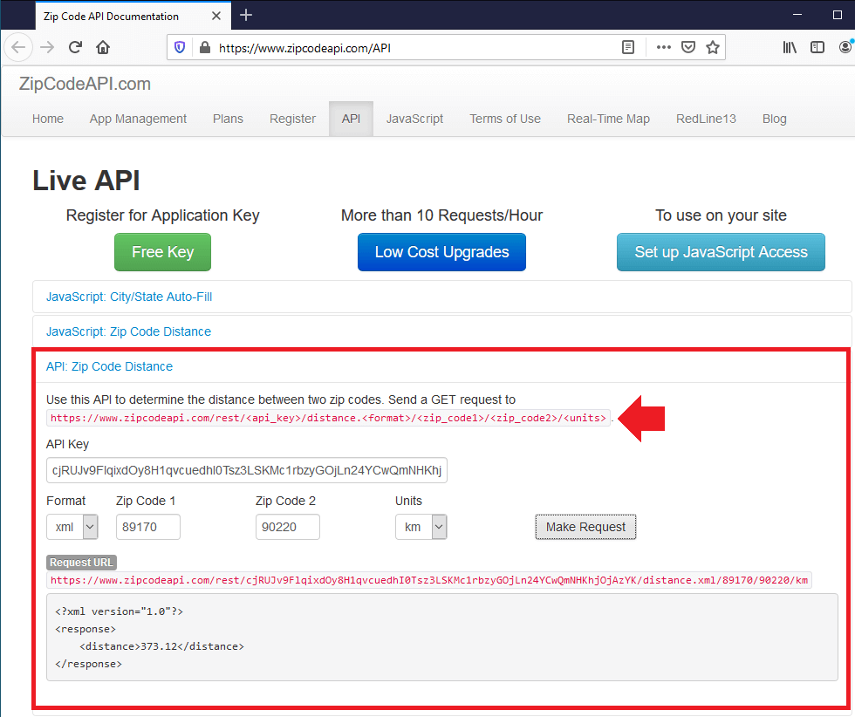Open App Management nav item
Screen dimensions: 855x717
coord(138,119)
